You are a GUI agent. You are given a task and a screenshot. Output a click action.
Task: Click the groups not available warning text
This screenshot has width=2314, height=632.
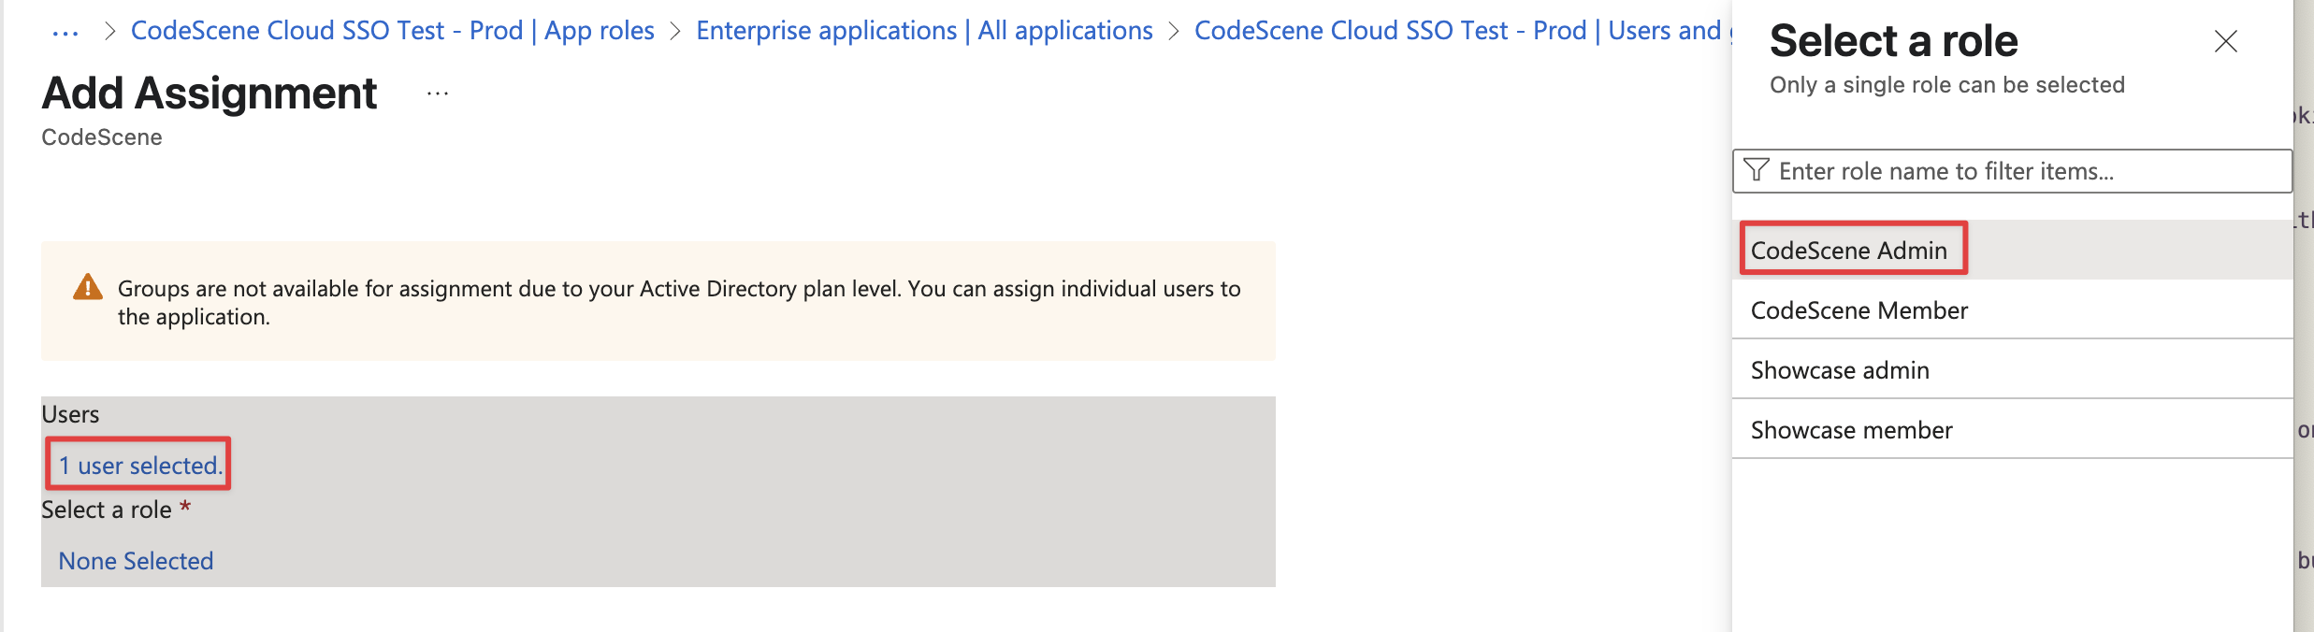click(679, 302)
